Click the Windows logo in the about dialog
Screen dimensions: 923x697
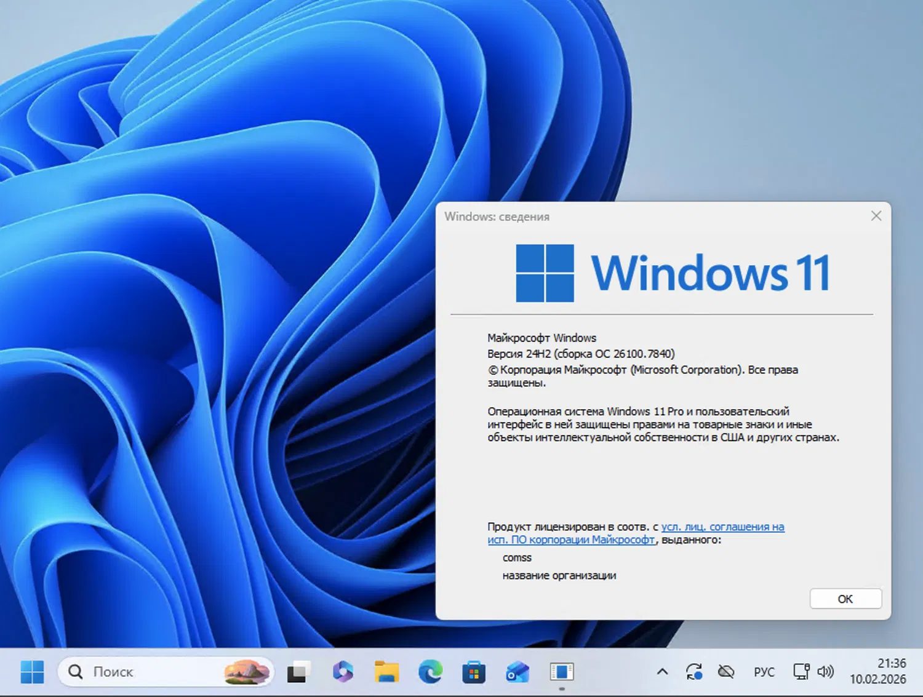tap(544, 273)
